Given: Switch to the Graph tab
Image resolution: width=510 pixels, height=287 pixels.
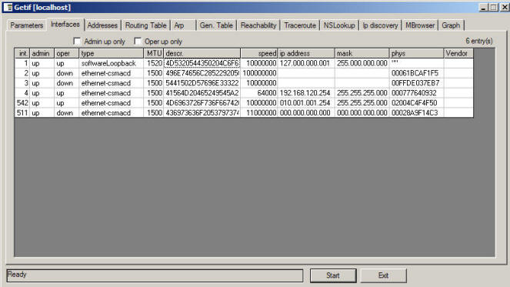Looking at the screenshot, I should tap(451, 25).
